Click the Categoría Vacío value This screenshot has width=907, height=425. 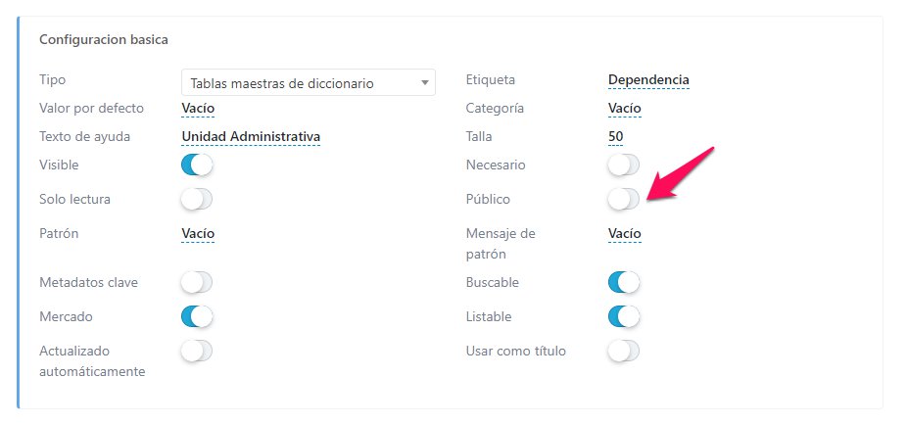[624, 108]
